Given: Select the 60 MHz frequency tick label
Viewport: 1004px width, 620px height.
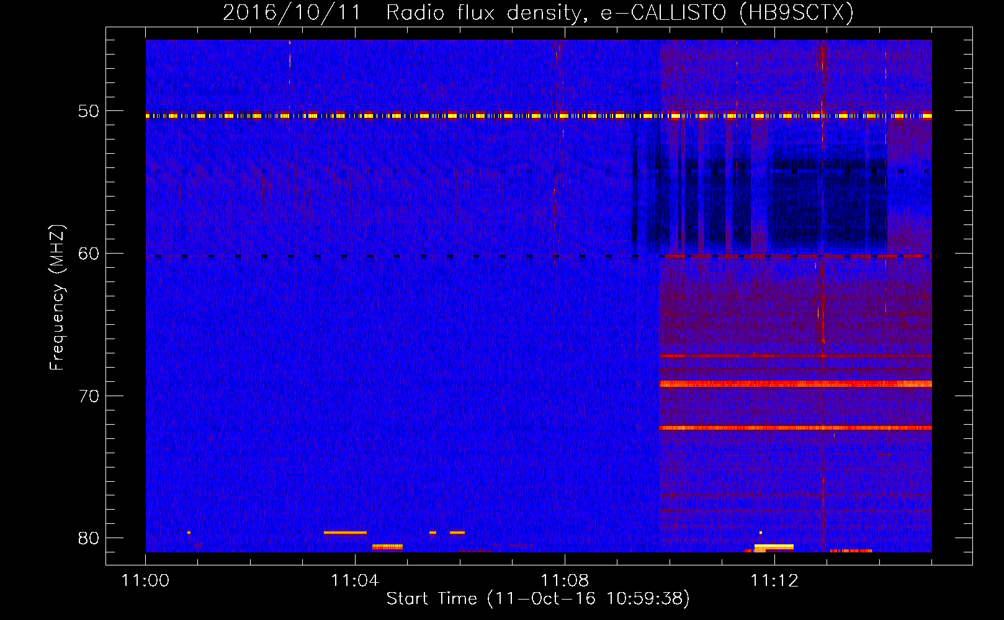Looking at the screenshot, I should tap(88, 254).
